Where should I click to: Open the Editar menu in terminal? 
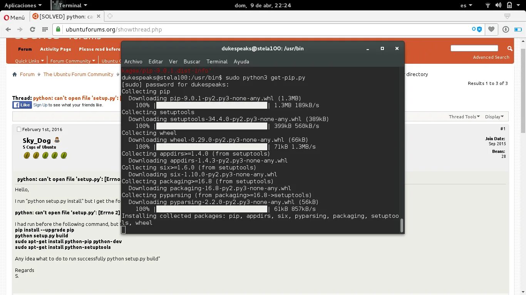click(156, 61)
